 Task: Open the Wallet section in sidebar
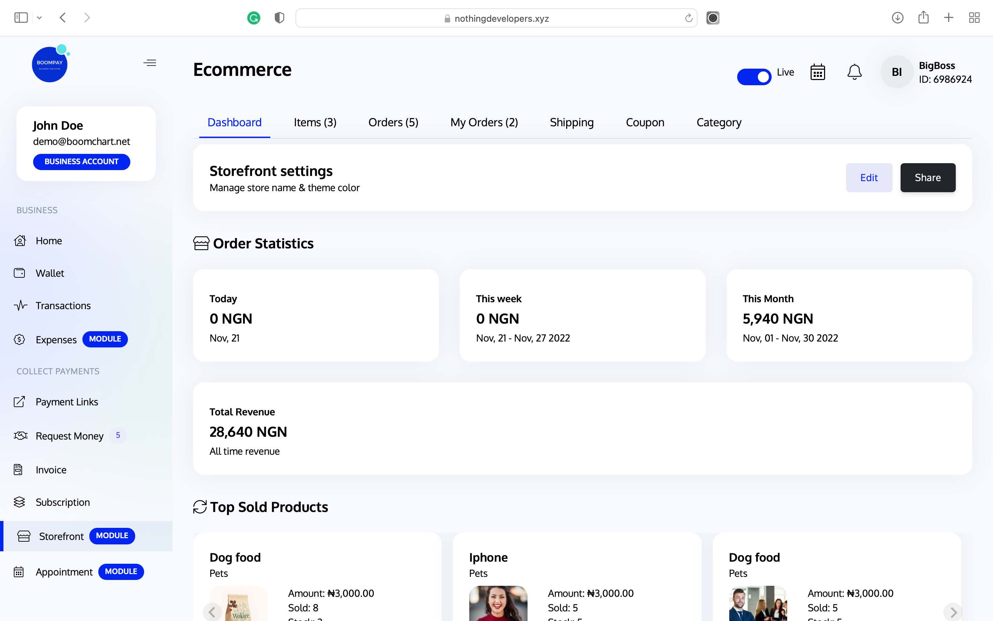pyautogui.click(x=49, y=273)
